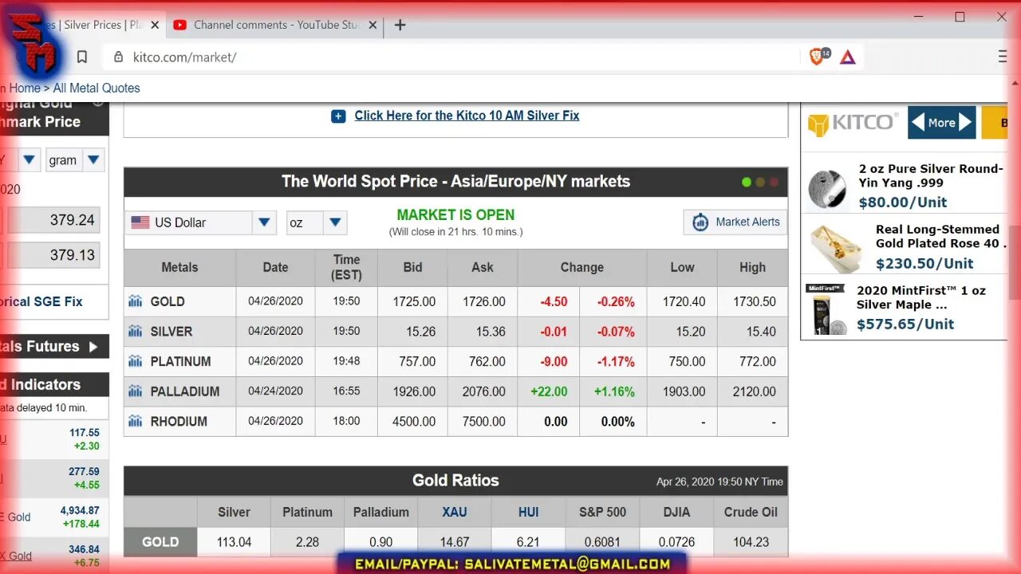Click the More button in Kitco banner

(x=941, y=123)
